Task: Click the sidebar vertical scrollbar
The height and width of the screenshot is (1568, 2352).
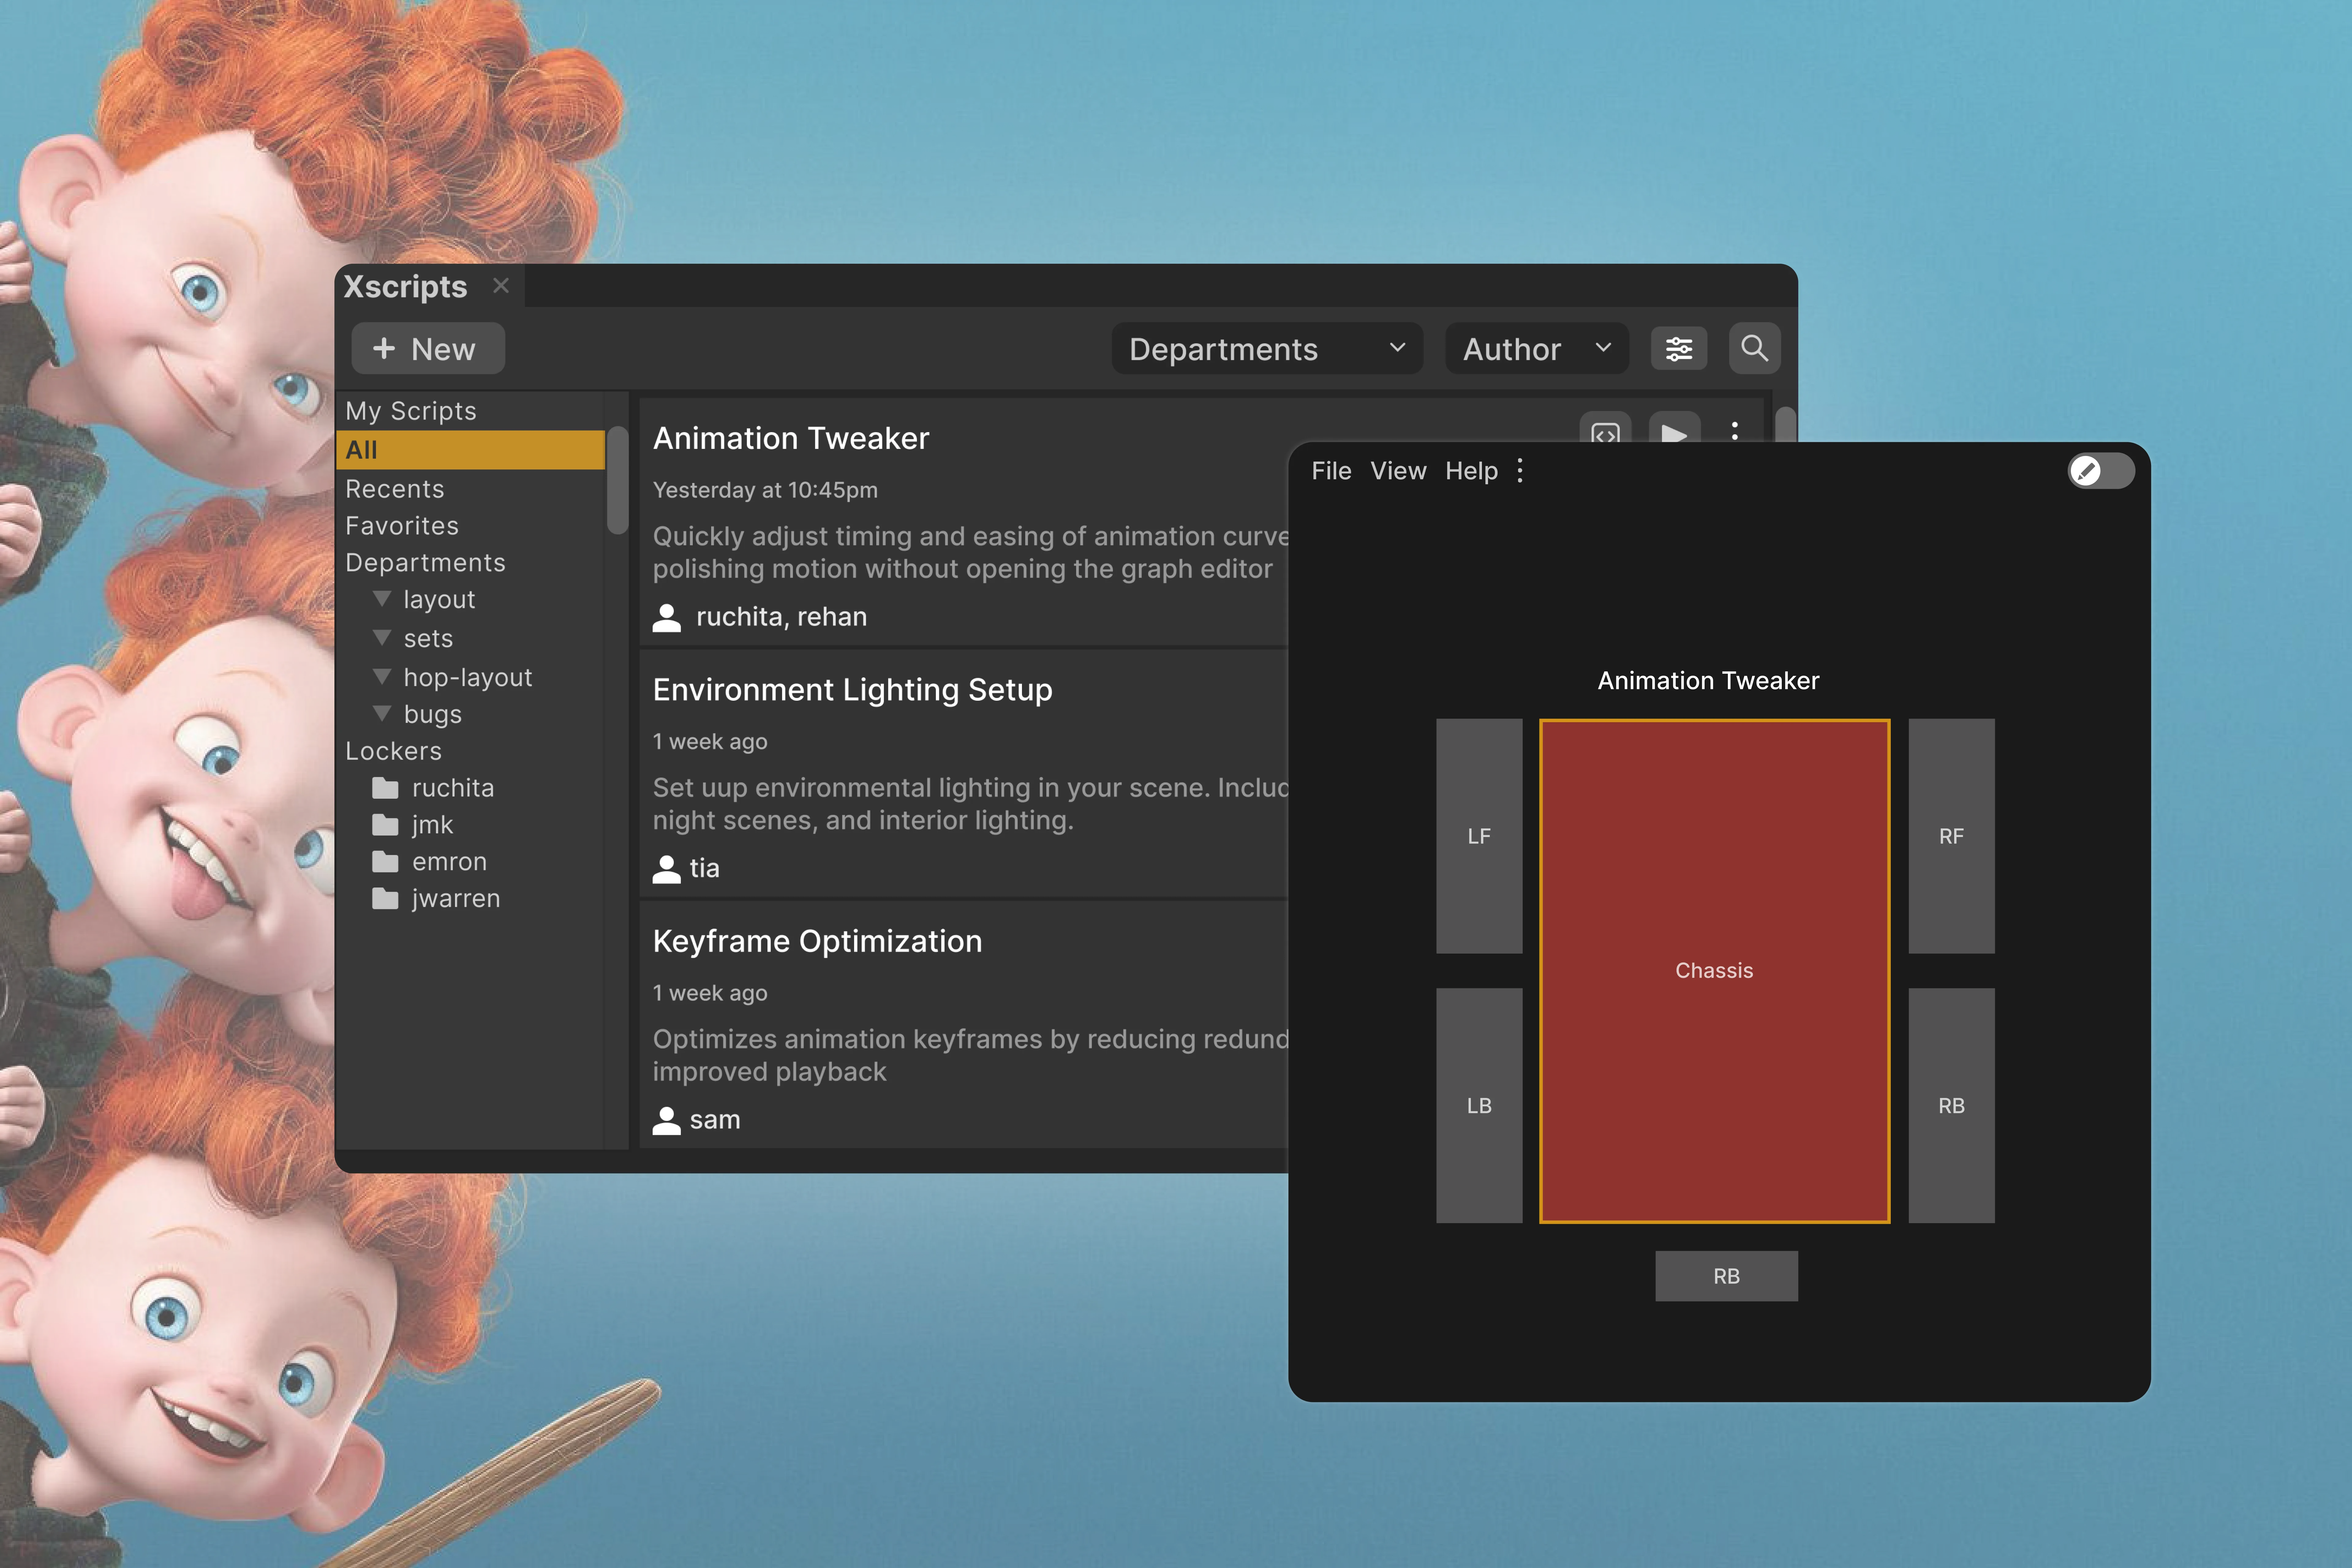Action: pyautogui.click(x=617, y=480)
